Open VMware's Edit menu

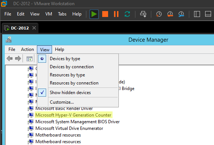pyautogui.click(x=21, y=14)
